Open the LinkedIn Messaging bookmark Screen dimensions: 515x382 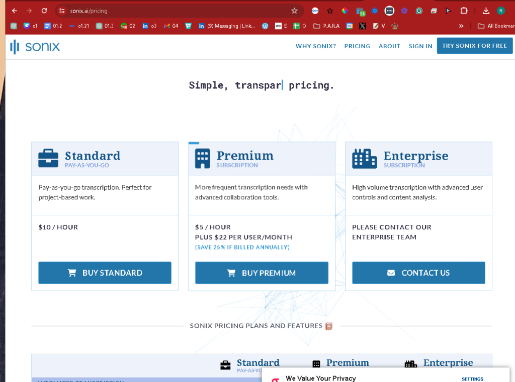(x=227, y=26)
